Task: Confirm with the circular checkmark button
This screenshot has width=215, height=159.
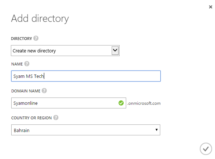Action: (206, 149)
